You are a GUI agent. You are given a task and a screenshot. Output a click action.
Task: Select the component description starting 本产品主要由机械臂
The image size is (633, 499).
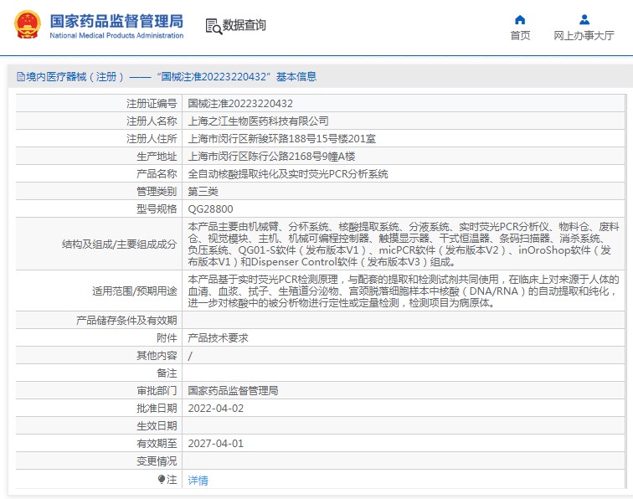click(x=404, y=244)
